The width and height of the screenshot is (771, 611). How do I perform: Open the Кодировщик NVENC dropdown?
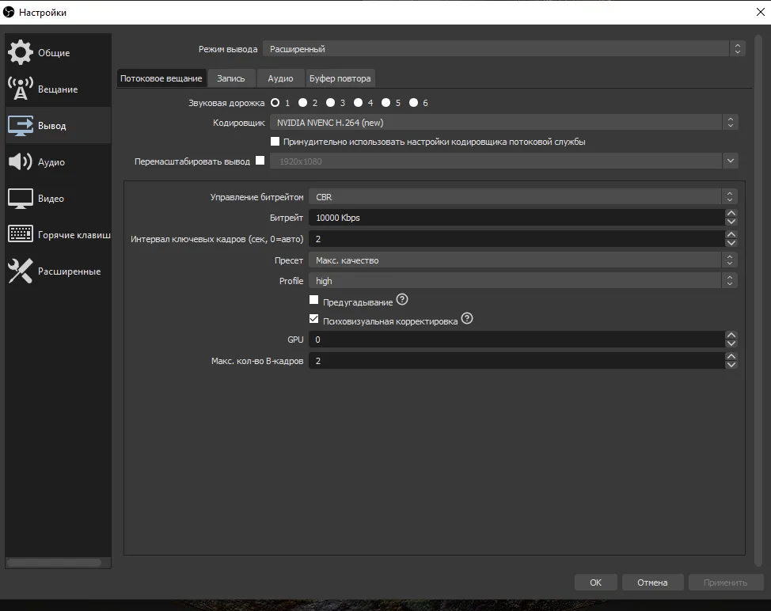coord(504,123)
